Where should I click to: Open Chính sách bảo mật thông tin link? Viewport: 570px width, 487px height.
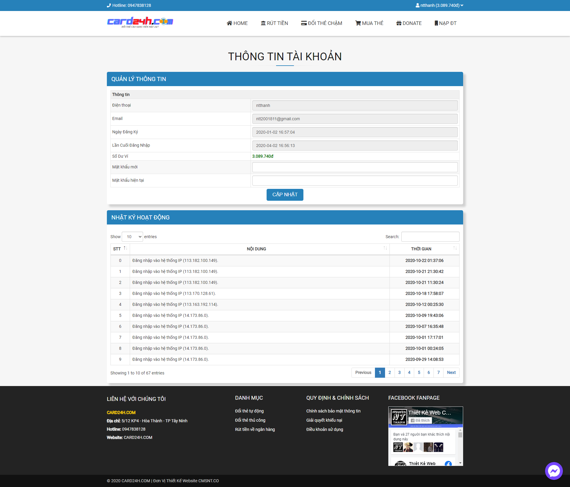333,411
